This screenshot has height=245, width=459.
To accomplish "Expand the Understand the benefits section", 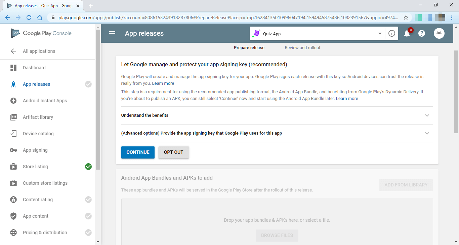I will pos(427,115).
